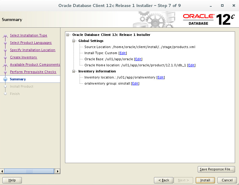Maximize the installer window
This screenshot has width=239, height=185.
click(222, 5)
